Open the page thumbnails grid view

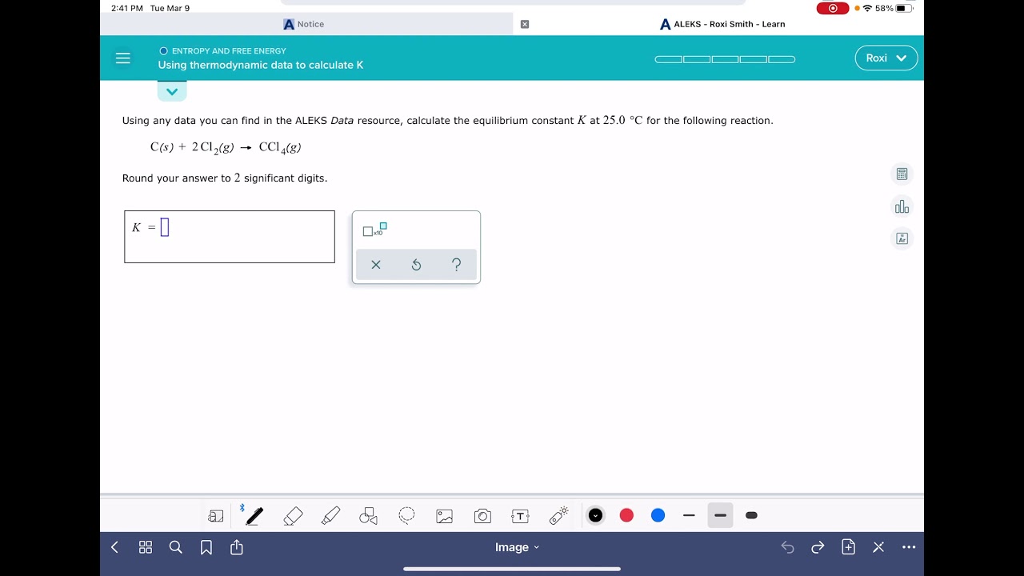coord(146,547)
